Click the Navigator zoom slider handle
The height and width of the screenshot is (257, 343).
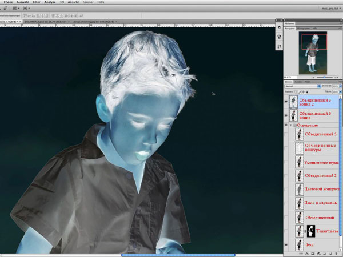(x=324, y=77)
